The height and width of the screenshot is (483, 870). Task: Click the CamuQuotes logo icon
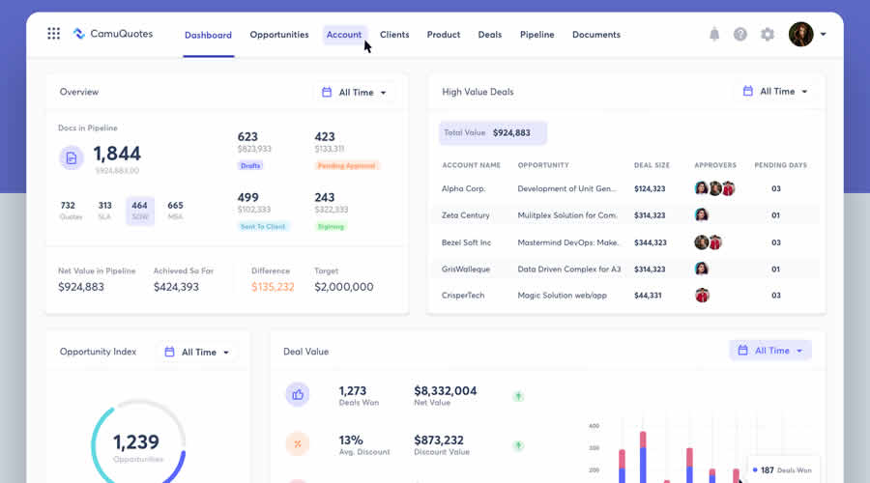pos(79,34)
